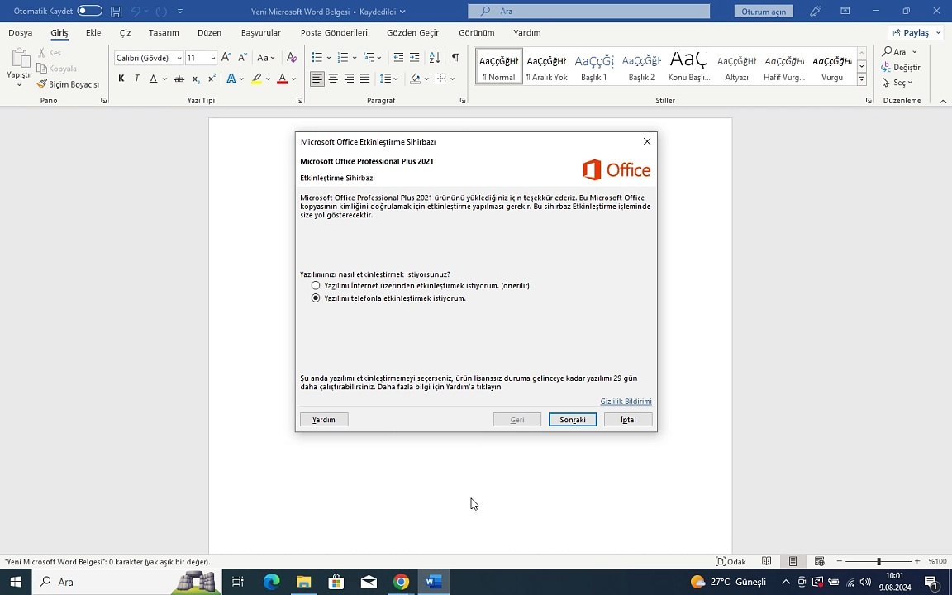Open the Customize Quick Access Toolbar dropdown
The image size is (952, 595).
point(179,12)
